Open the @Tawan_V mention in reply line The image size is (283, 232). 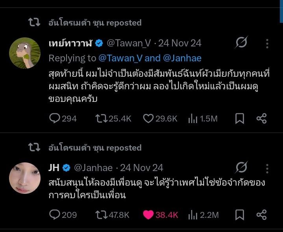[120, 58]
